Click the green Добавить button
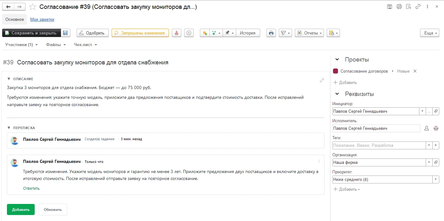 click(x=21, y=209)
